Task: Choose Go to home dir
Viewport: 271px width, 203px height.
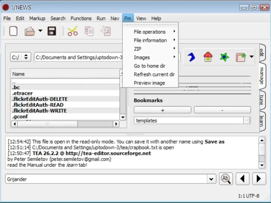Action: 150,66
